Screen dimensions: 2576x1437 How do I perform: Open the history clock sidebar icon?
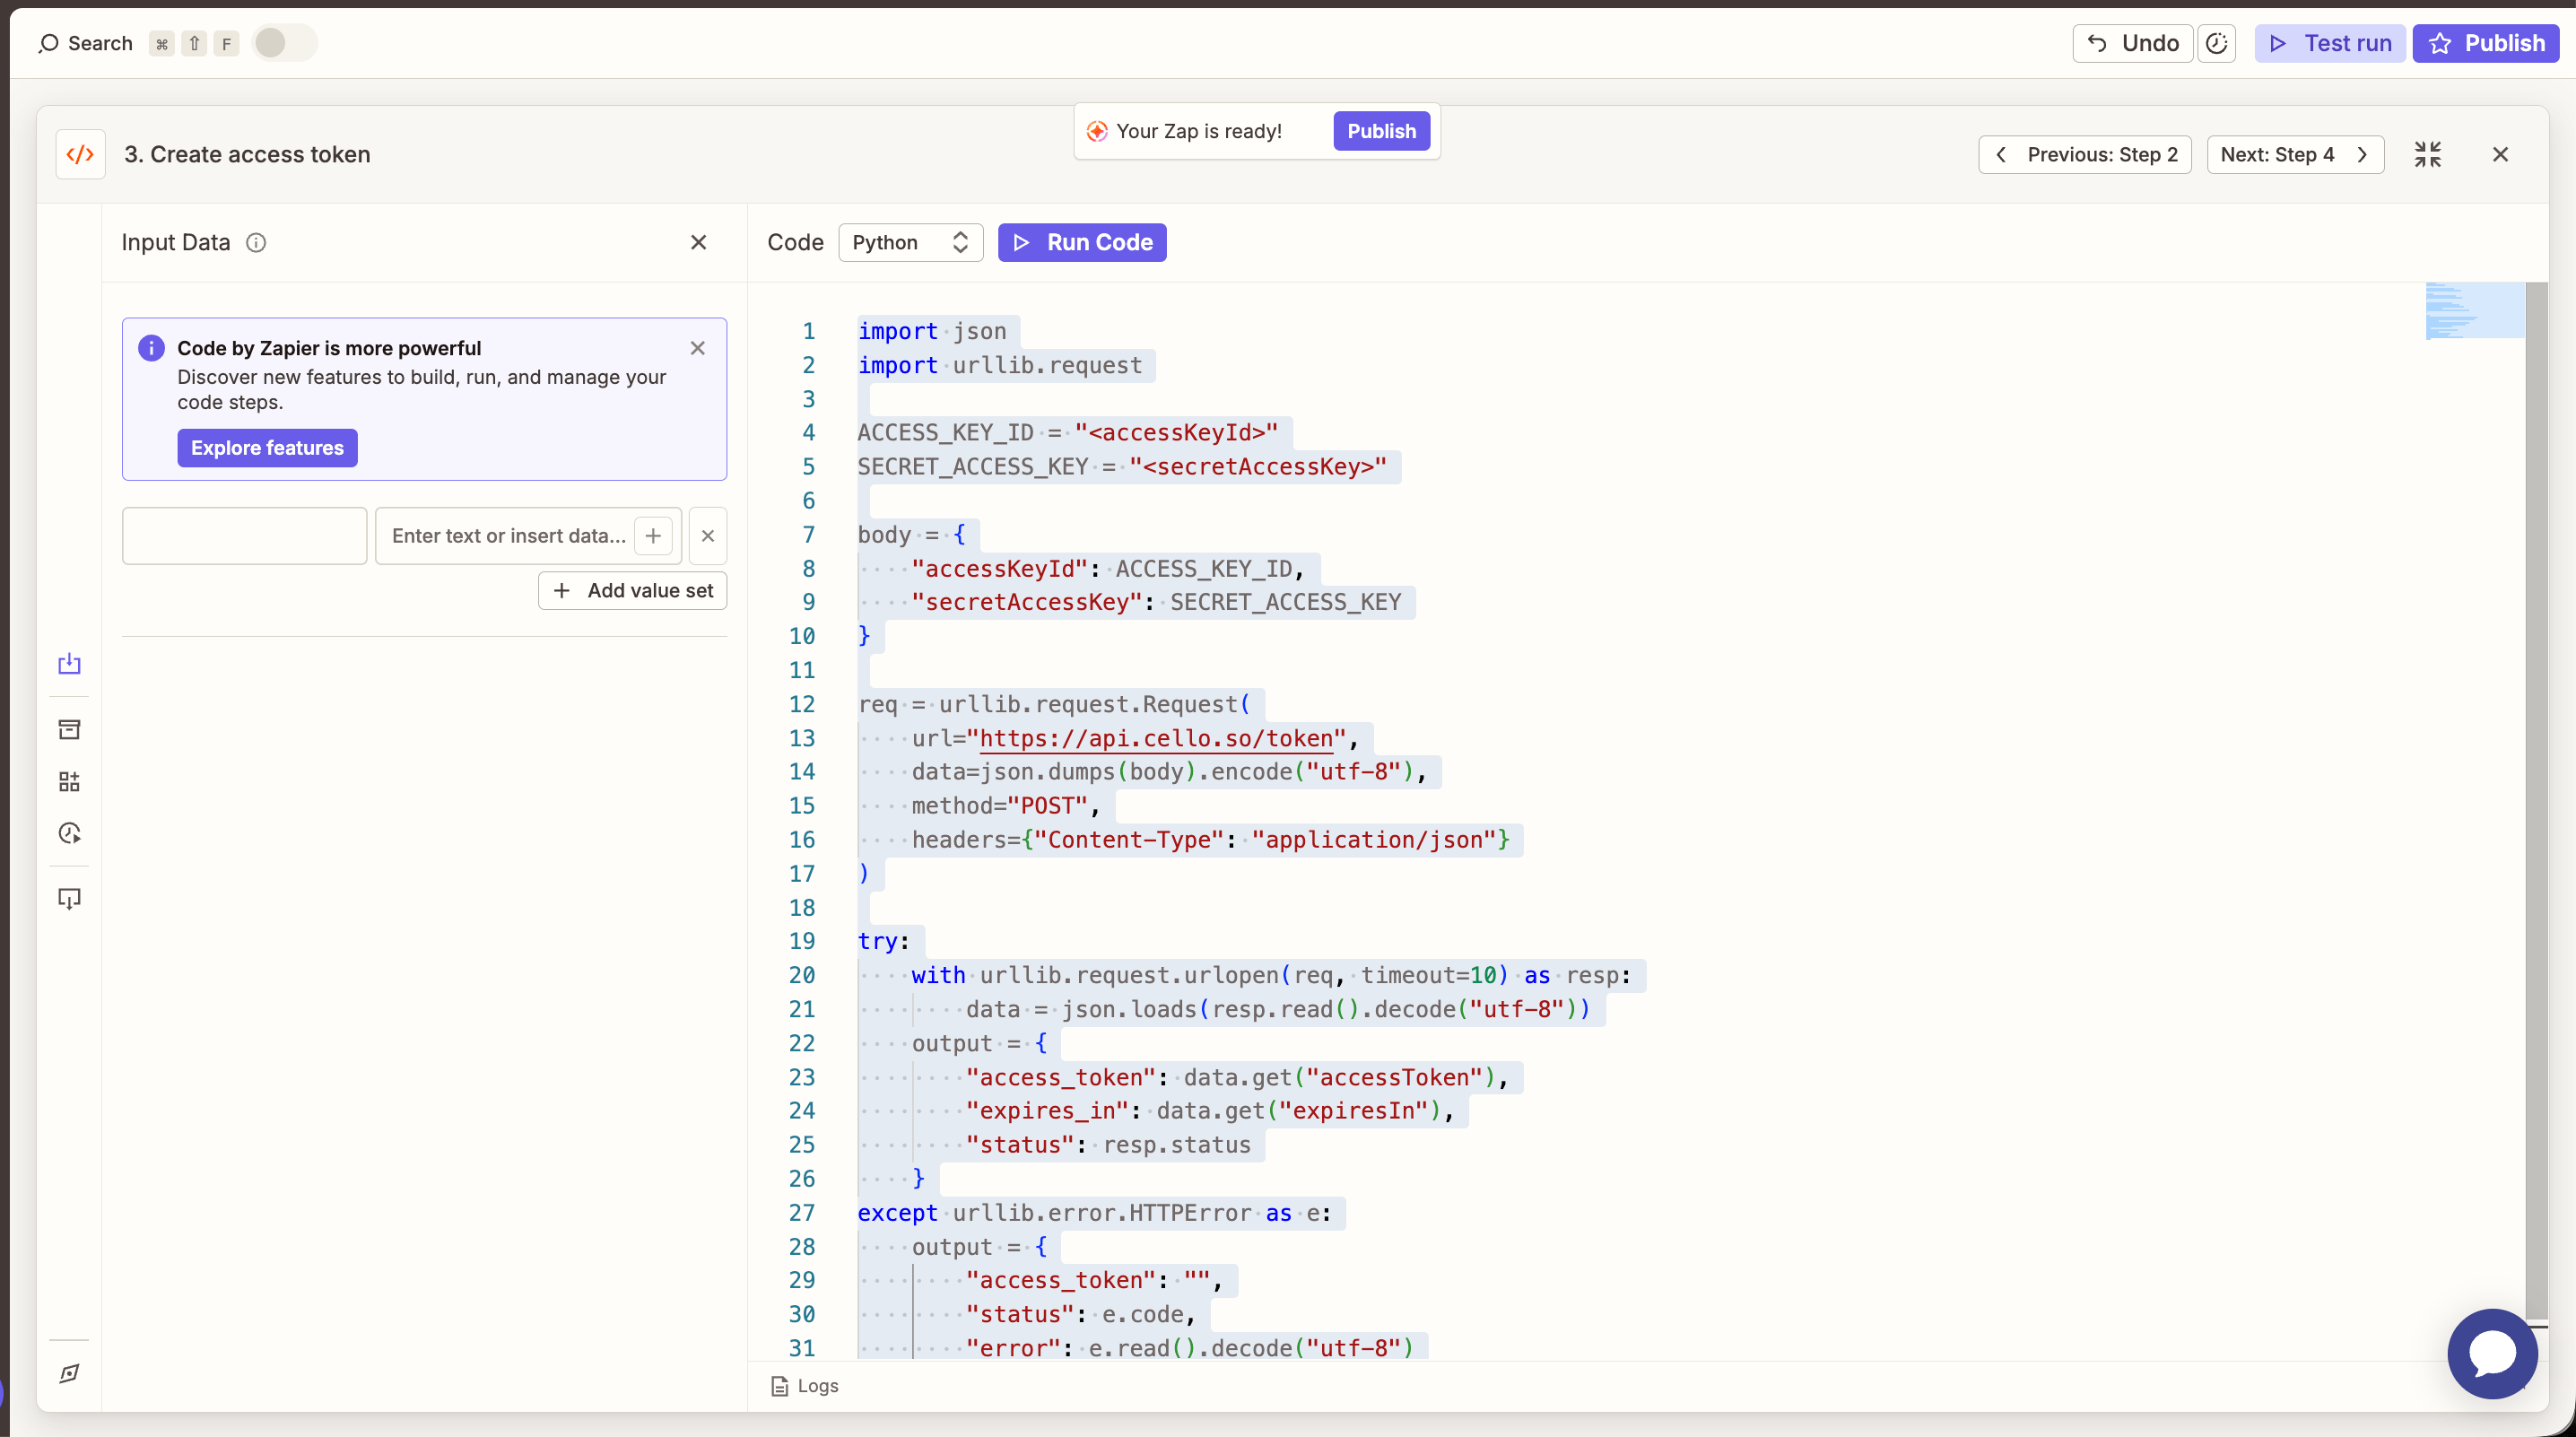[69, 833]
